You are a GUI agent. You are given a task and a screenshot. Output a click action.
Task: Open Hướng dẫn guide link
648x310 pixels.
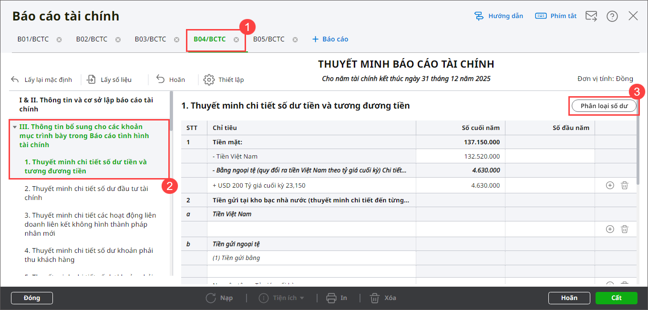[499, 16]
